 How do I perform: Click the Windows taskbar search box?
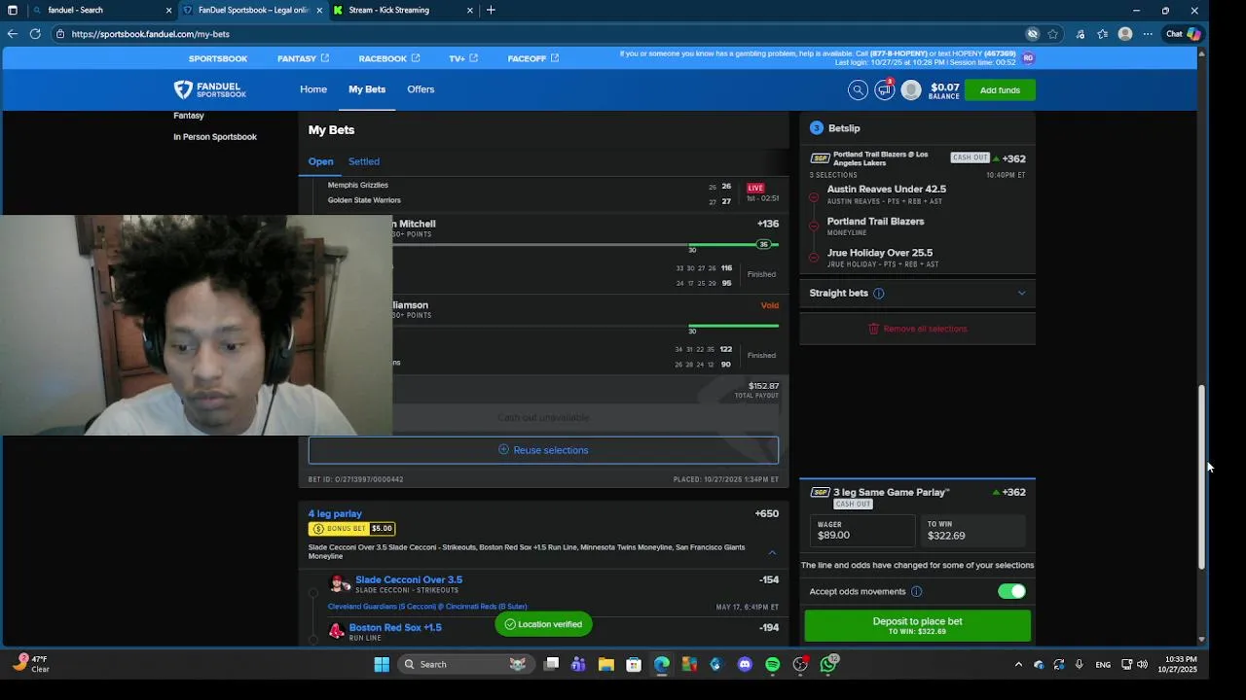tap(465, 664)
